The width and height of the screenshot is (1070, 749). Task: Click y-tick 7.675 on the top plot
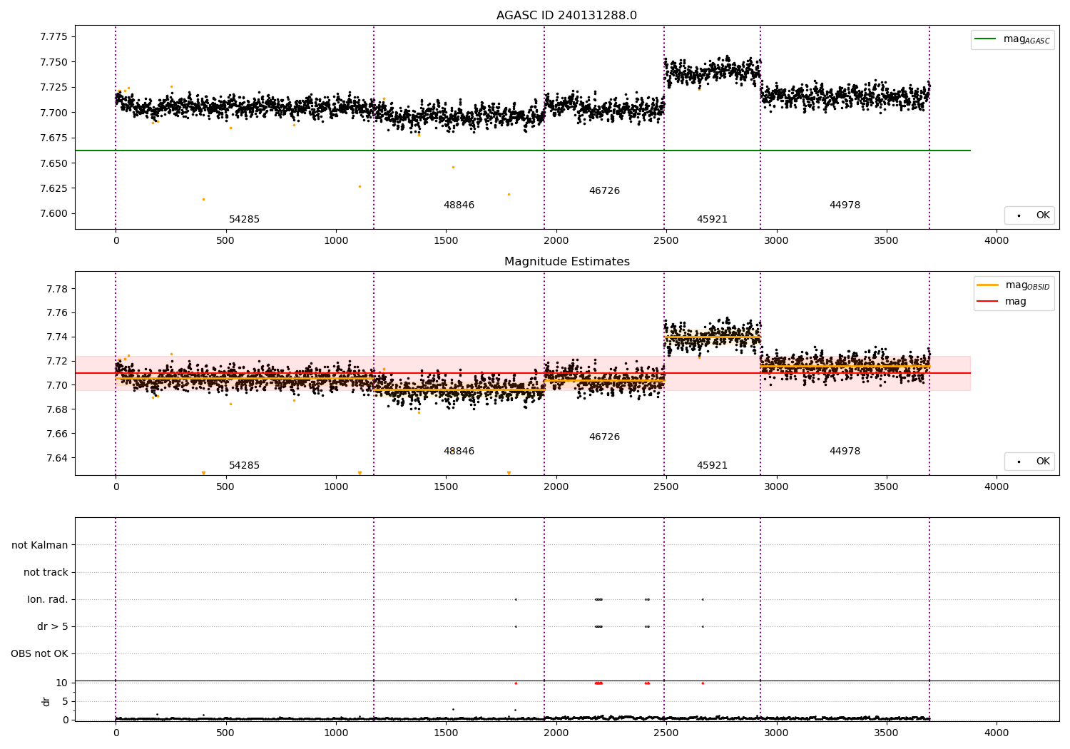click(x=54, y=138)
